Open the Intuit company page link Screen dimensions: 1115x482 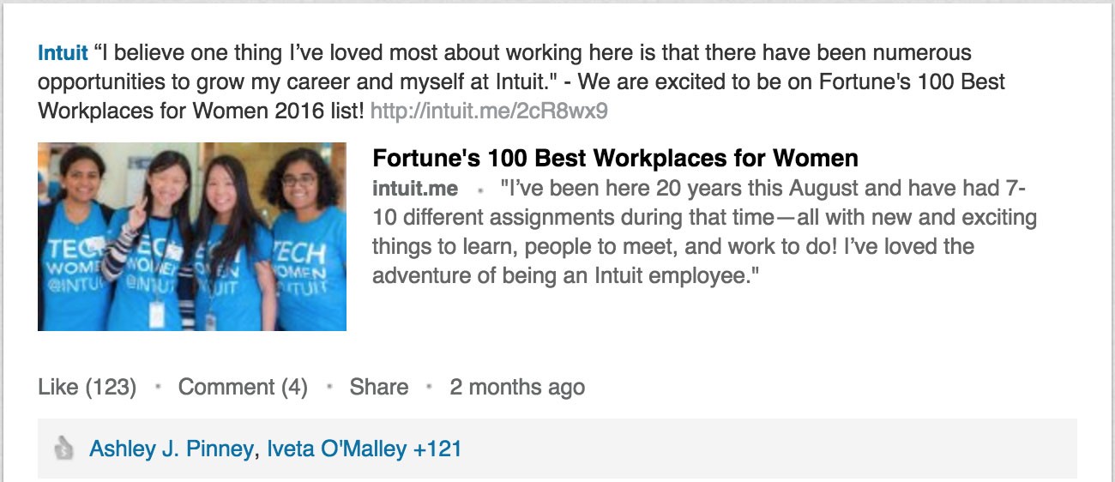pyautogui.click(x=63, y=53)
